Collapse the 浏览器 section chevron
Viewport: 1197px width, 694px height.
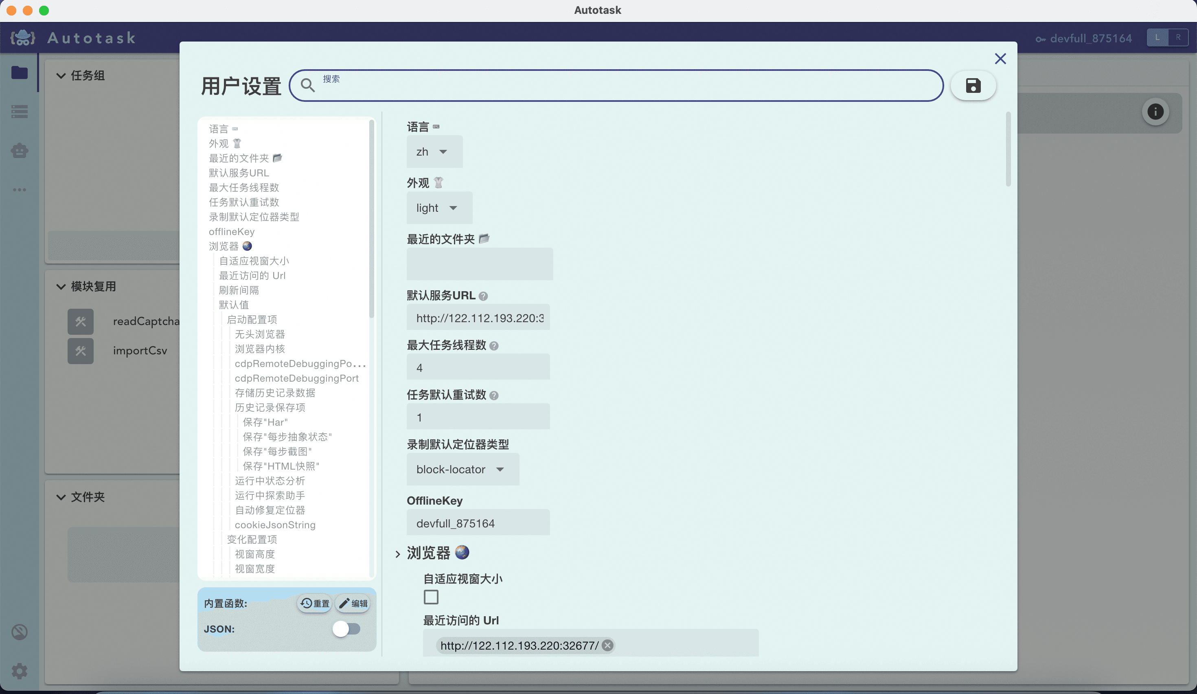pyautogui.click(x=397, y=554)
